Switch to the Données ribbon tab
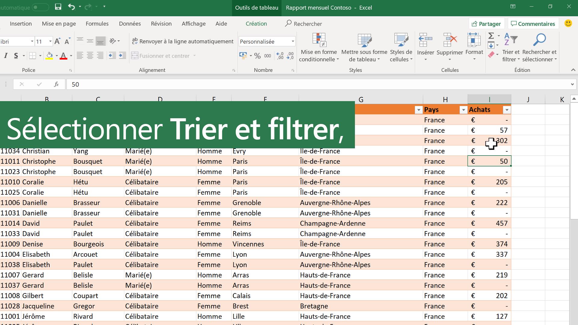 click(130, 23)
